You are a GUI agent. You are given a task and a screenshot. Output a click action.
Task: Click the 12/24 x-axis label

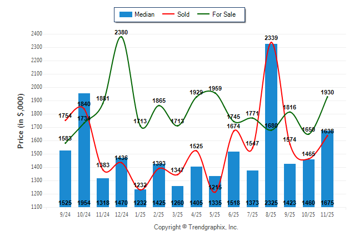click(122, 214)
